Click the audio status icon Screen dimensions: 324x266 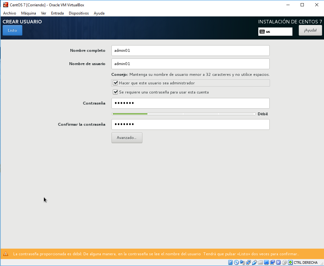242,263
